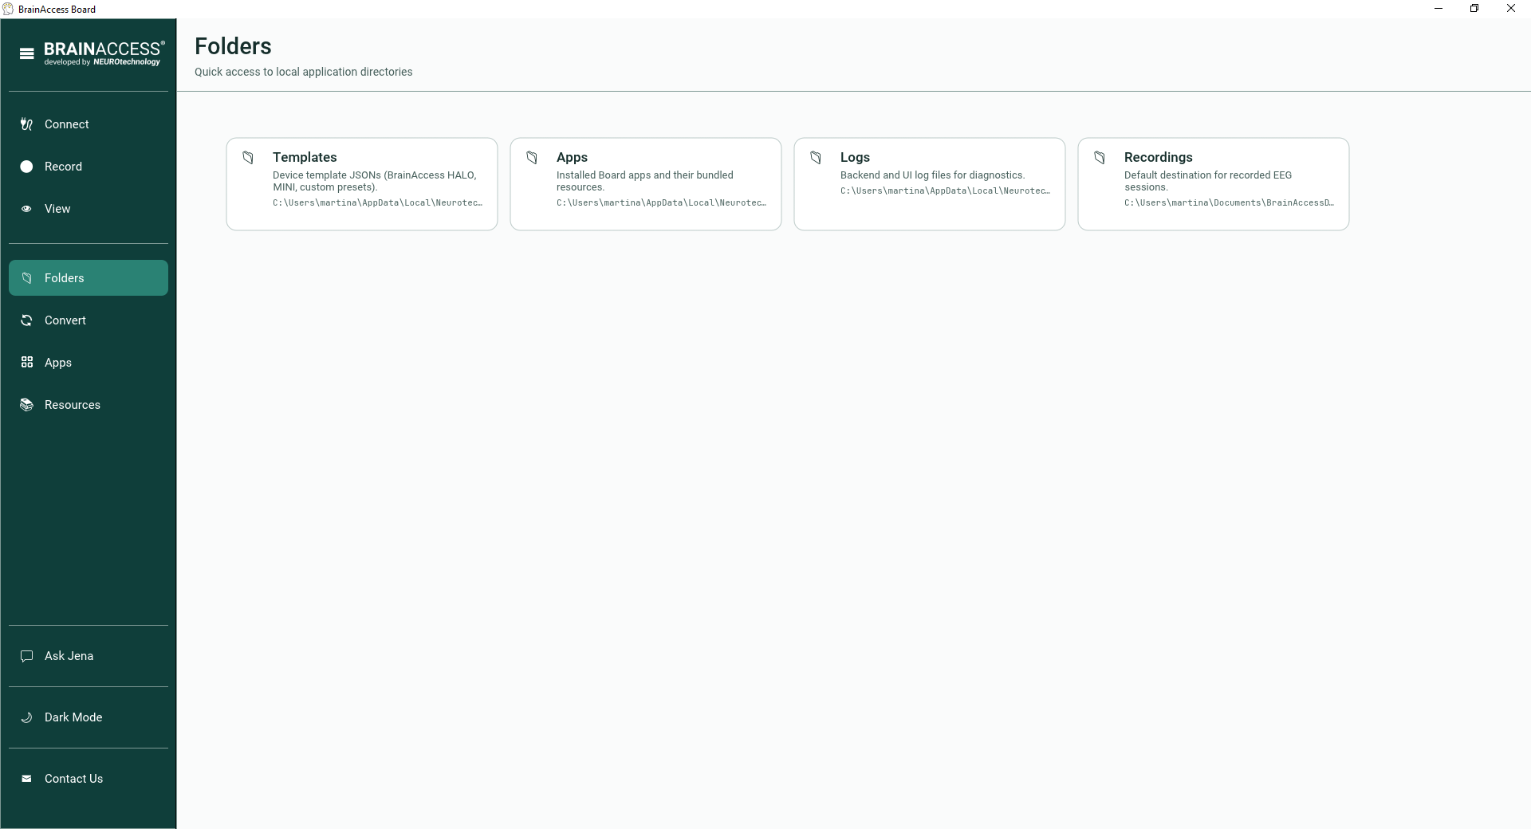Open the Resources section
Screen dimensions: 1531x829
(x=89, y=405)
